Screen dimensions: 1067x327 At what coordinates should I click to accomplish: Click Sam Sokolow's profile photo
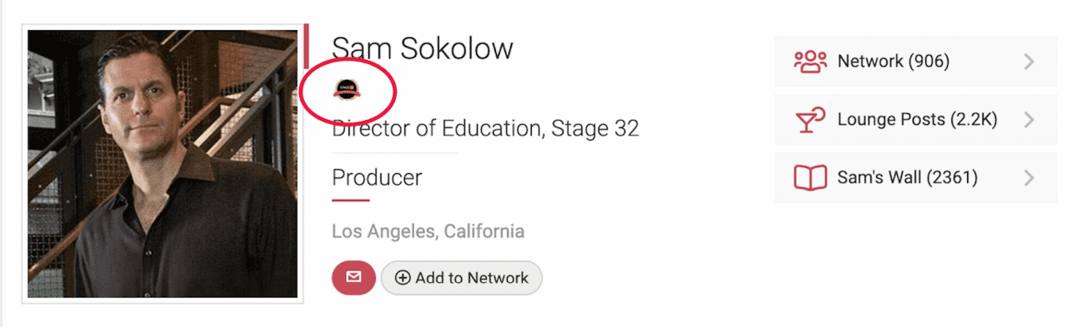pyautogui.click(x=163, y=164)
